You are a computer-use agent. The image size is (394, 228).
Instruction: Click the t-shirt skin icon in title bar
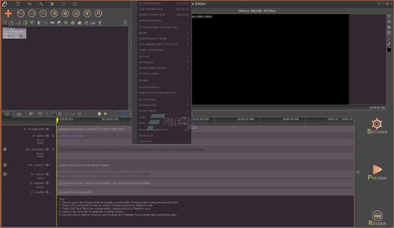pyautogui.click(x=74, y=4)
